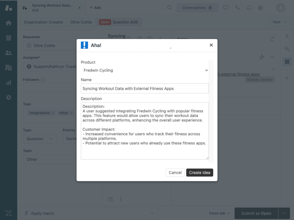
Task: Open the Customers icon in the sidebar
Action: click(8, 53)
